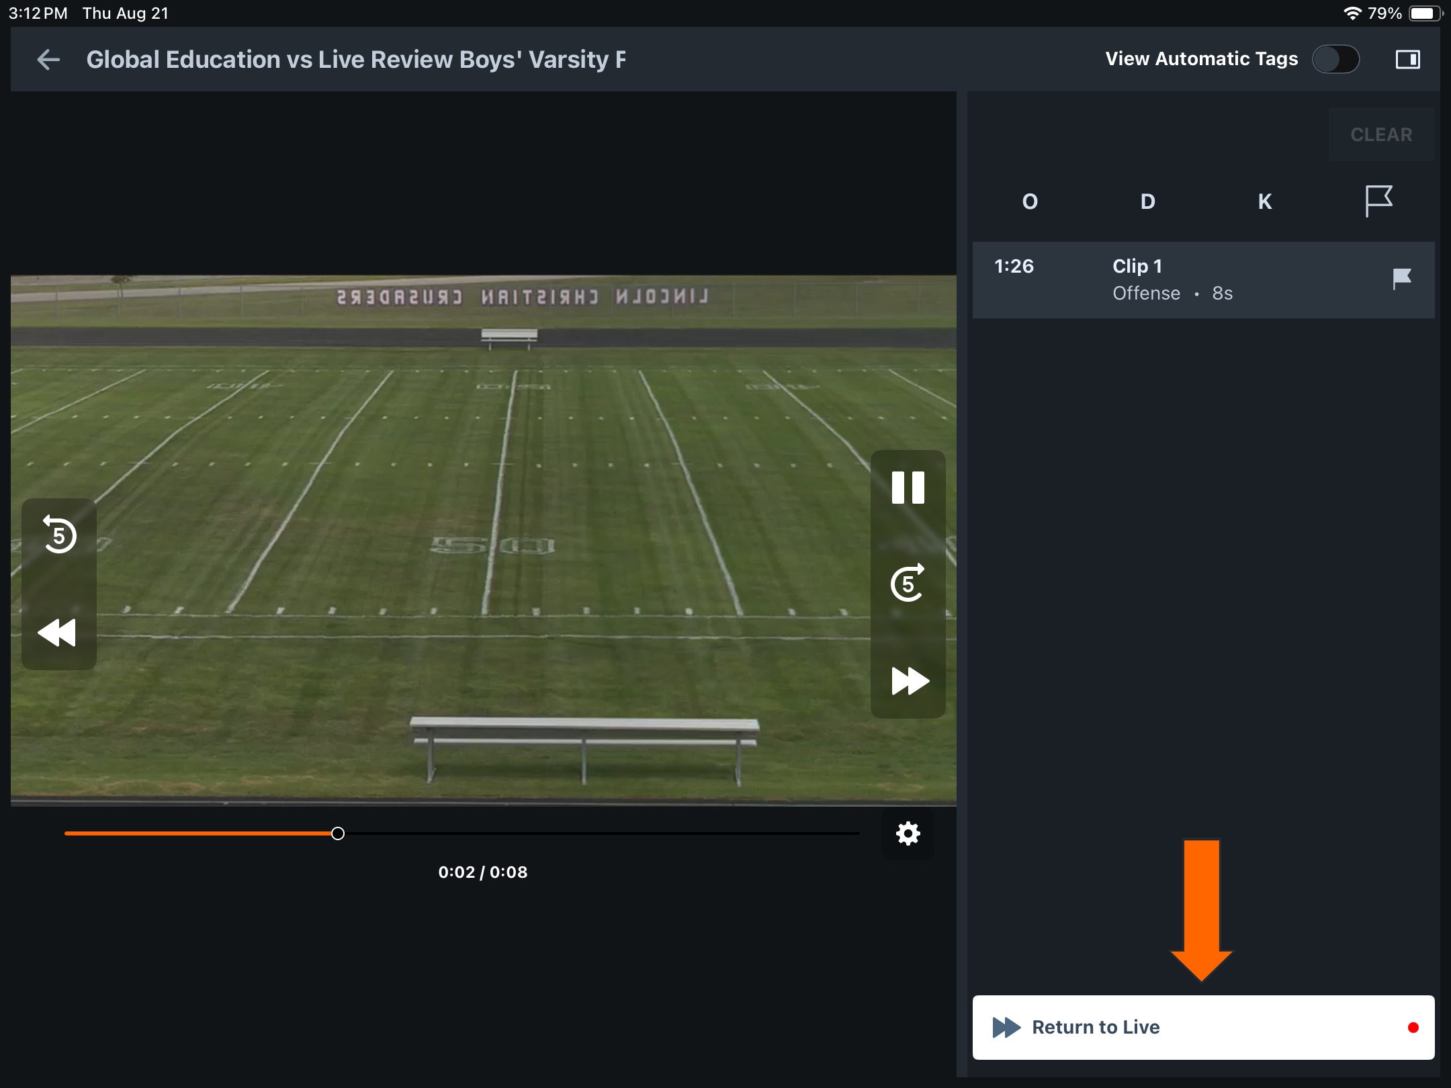Skip forward 5 seconds
The image size is (1451, 1088).
point(908,584)
